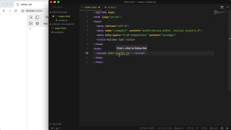Image resolution: width=231 pixels, height=130 pixels.
Task: Click Port : 5500 live server status
Action: pos(147,128)
